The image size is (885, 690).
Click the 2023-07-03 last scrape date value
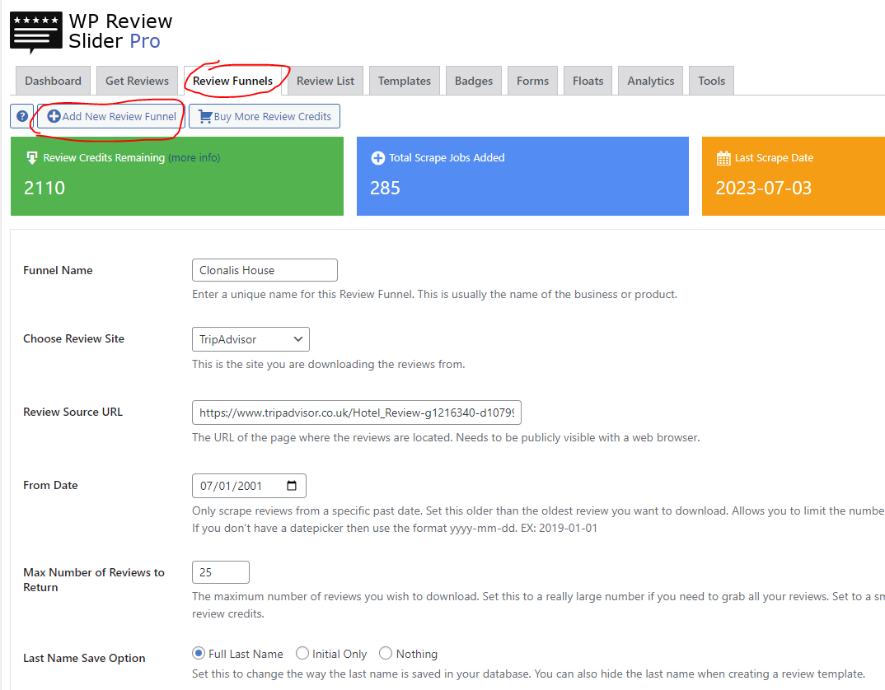764,188
